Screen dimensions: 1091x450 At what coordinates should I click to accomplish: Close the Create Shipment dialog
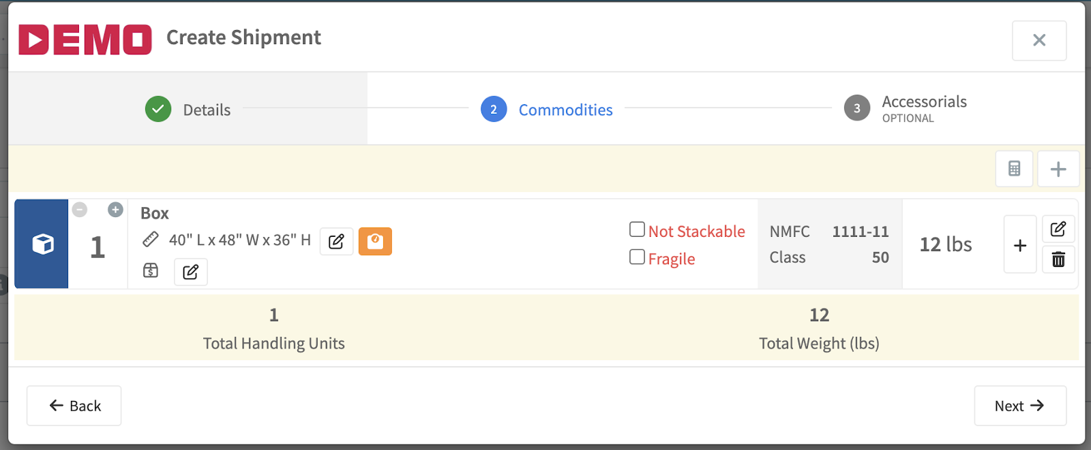(x=1039, y=40)
